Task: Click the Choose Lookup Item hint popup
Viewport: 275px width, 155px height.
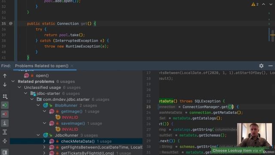Action: coord(238,151)
